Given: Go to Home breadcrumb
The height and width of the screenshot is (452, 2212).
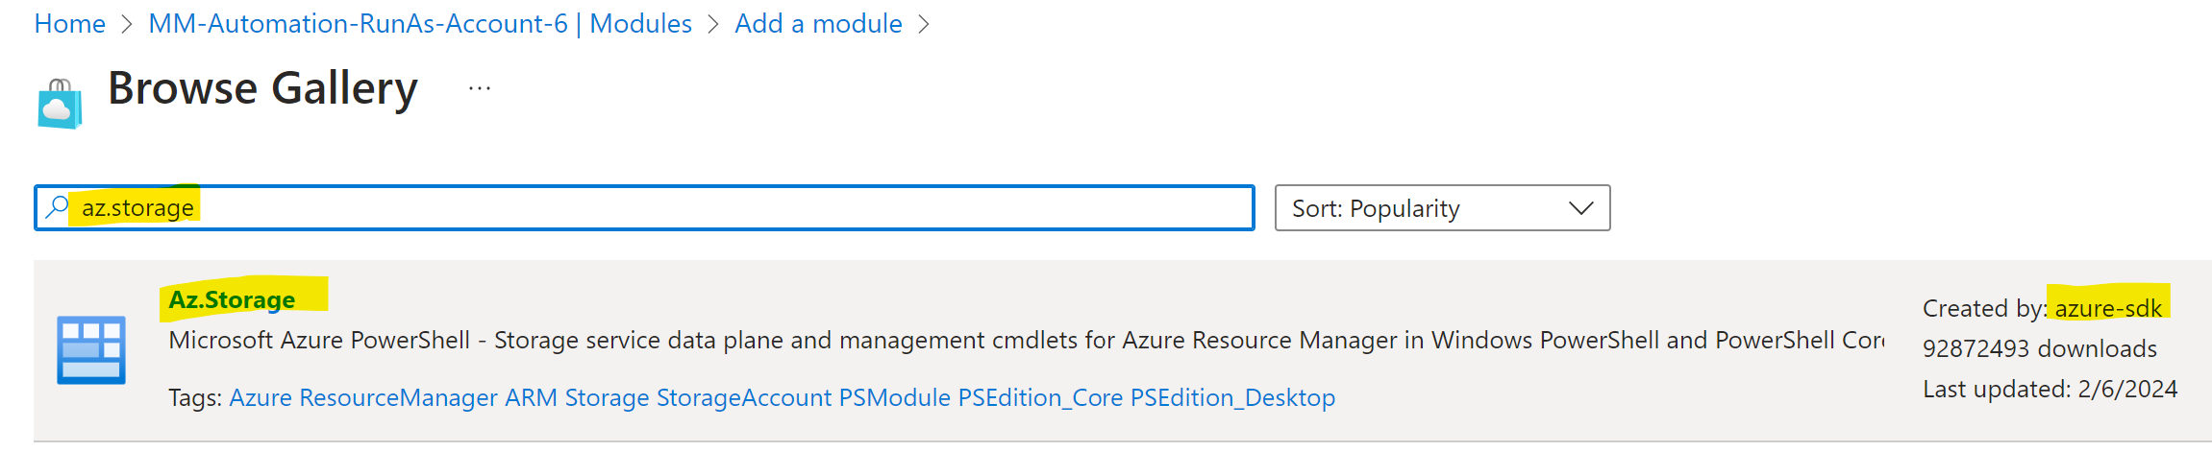Looking at the screenshot, I should (69, 23).
